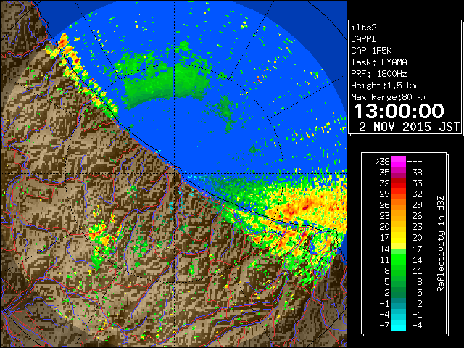This screenshot has height=348, width=464.
Task: Click the bright green 11 dBZ legend color
Action: (399, 260)
